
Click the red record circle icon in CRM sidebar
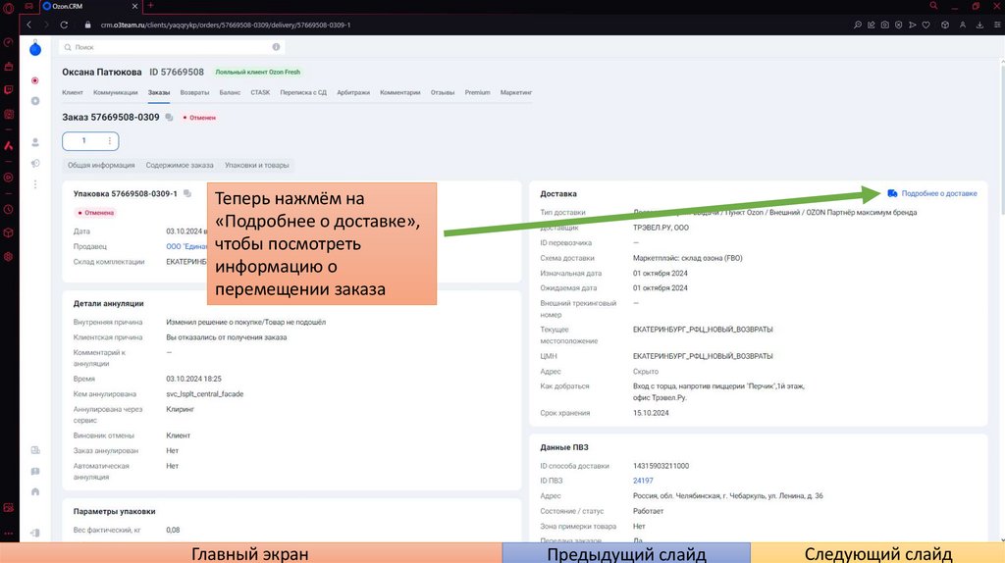(x=35, y=80)
